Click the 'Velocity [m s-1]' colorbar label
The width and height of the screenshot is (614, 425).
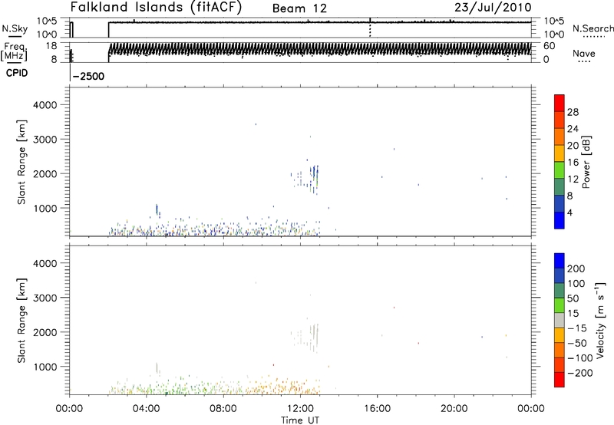[x=600, y=320]
